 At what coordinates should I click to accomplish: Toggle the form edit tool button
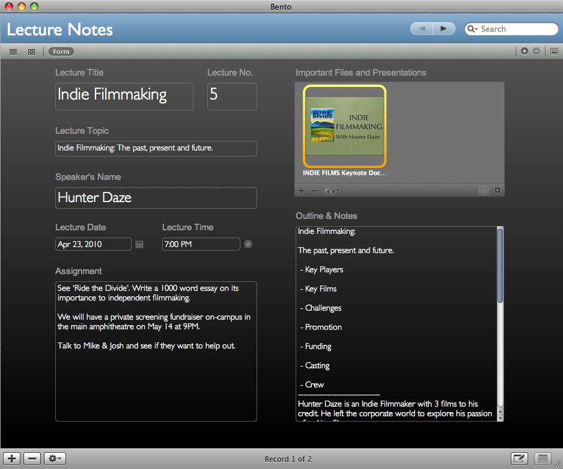519,459
